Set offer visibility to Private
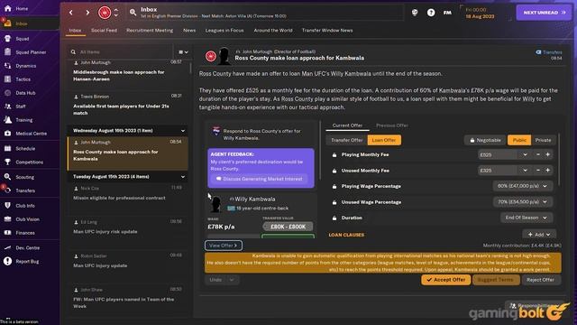The width and height of the screenshot is (577, 325). [543, 140]
